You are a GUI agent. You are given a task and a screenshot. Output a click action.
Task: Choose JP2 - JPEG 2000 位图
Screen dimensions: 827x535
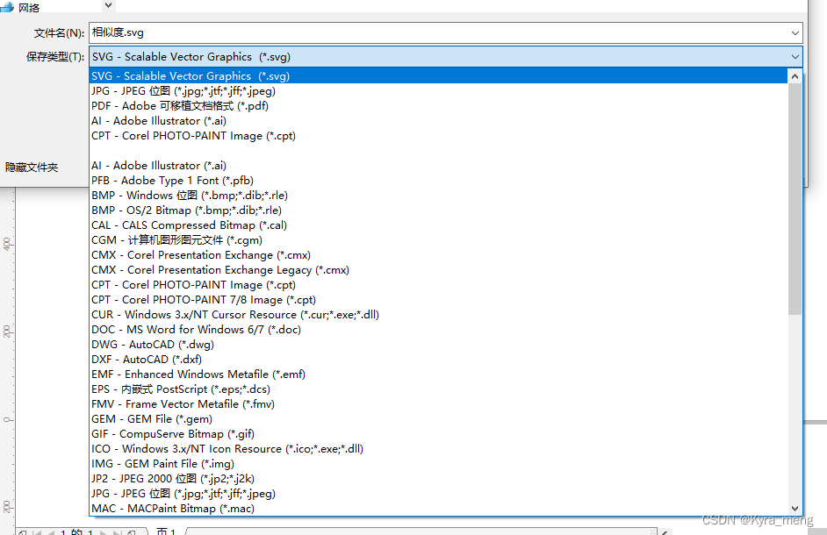[439, 479]
